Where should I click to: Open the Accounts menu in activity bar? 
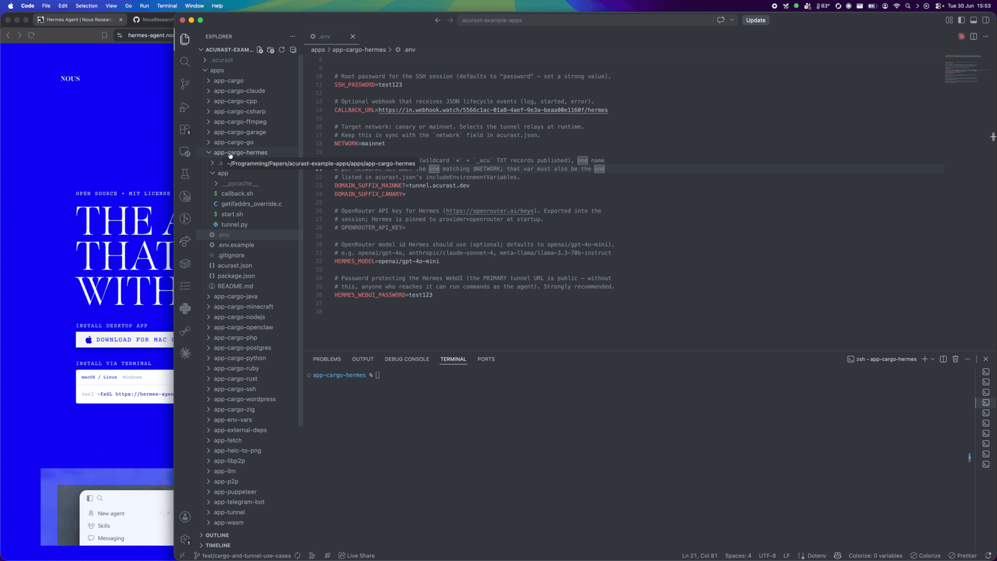click(185, 517)
